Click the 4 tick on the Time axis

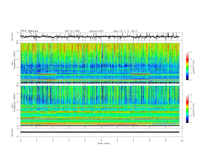pyautogui.click(x=85, y=141)
